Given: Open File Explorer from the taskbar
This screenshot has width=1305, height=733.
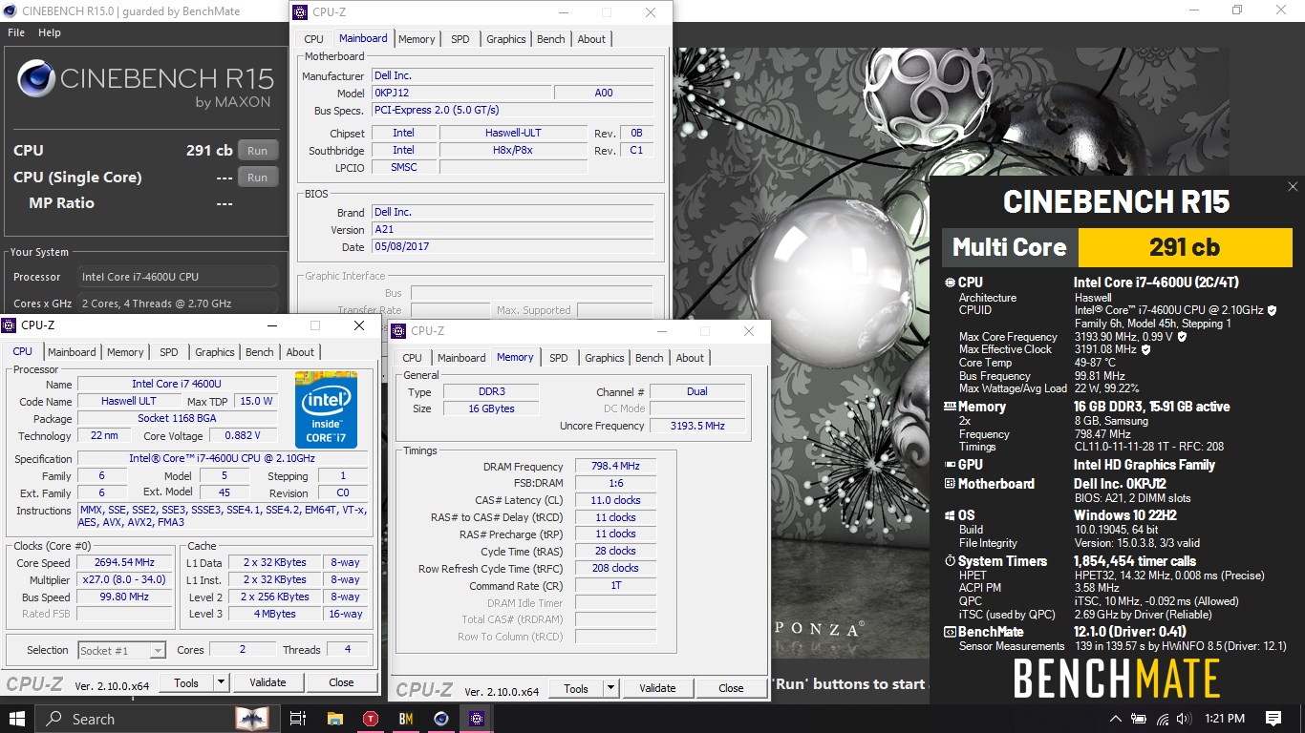Looking at the screenshot, I should tap(334, 719).
